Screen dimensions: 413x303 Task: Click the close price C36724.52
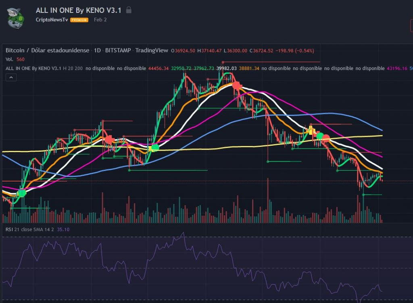tap(261, 51)
